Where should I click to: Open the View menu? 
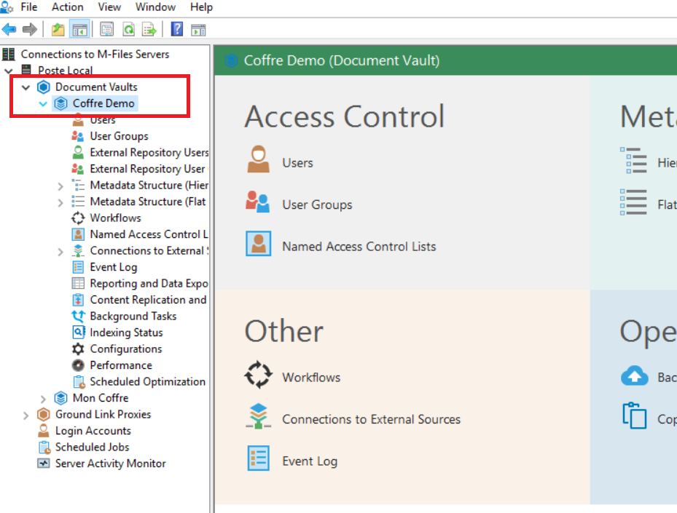click(109, 7)
